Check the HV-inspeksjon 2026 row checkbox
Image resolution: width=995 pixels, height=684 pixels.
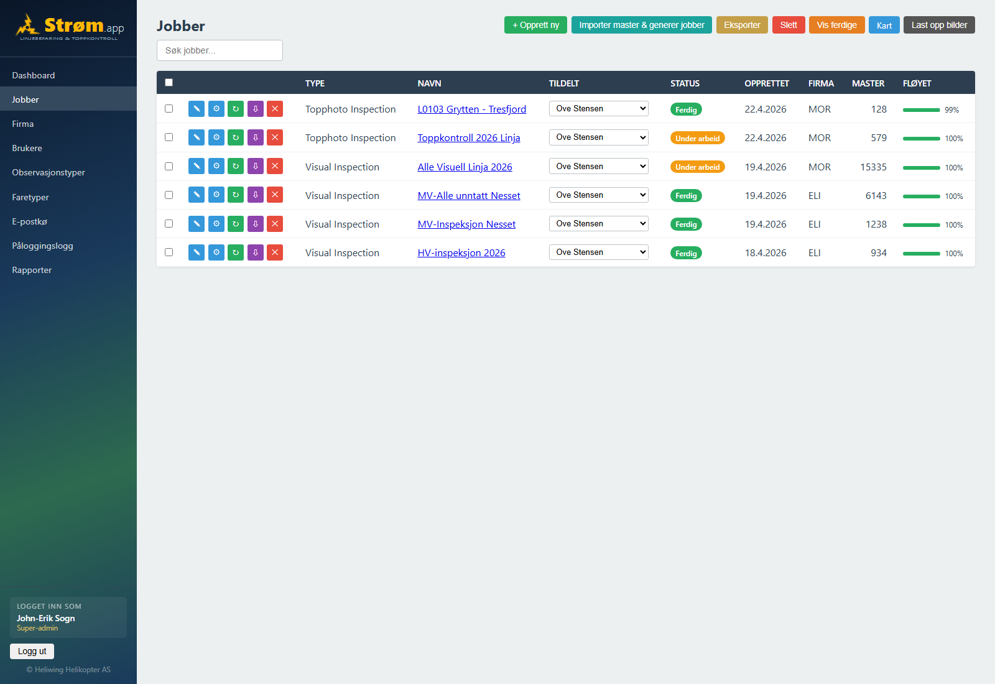click(169, 252)
